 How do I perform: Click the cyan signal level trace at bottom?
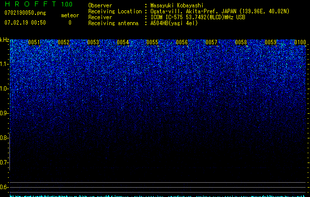click(x=158, y=196)
